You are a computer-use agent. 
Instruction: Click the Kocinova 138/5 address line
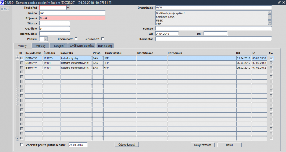coord(165,17)
